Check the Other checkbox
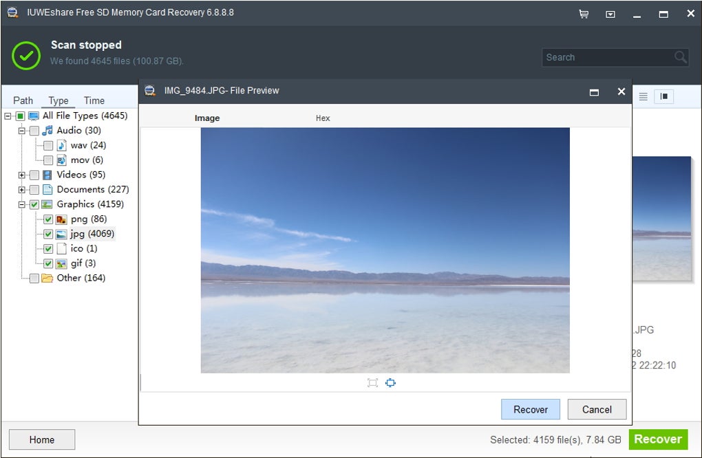This screenshot has width=702, height=458. (x=34, y=279)
